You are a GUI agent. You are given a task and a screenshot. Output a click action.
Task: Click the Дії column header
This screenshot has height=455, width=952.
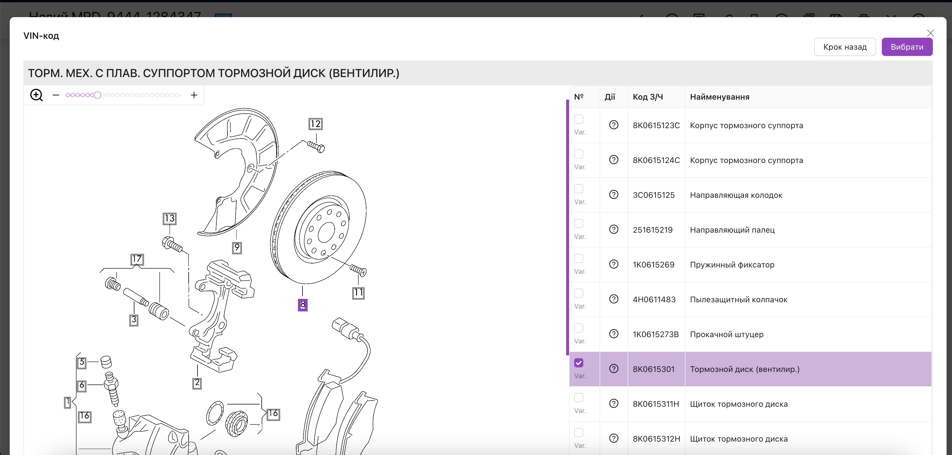pyautogui.click(x=610, y=97)
